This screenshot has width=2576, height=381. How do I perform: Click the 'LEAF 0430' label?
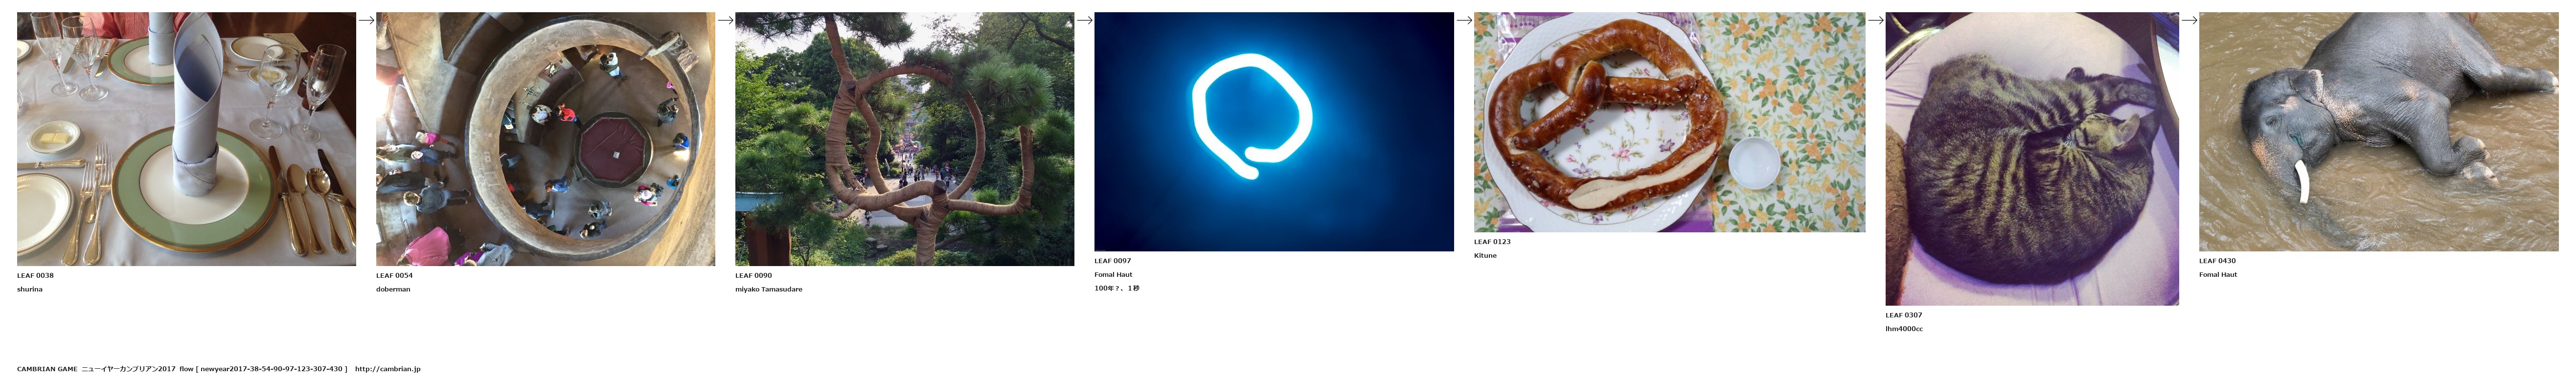2217,260
